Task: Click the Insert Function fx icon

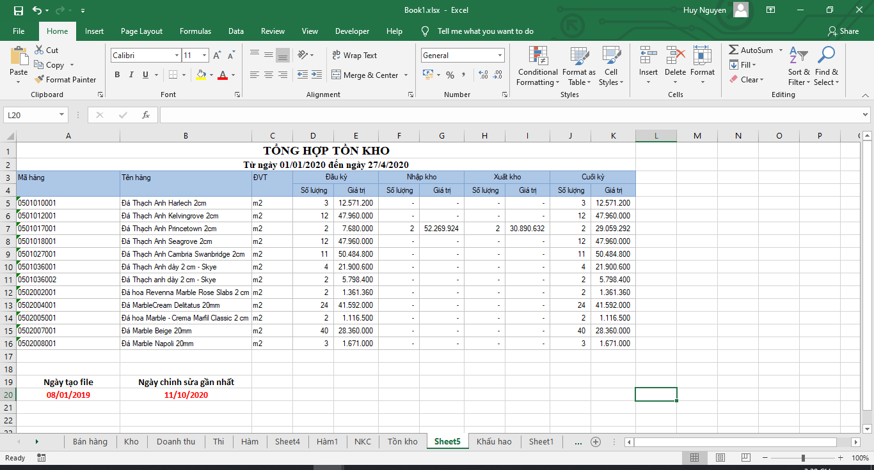Action: (146, 115)
